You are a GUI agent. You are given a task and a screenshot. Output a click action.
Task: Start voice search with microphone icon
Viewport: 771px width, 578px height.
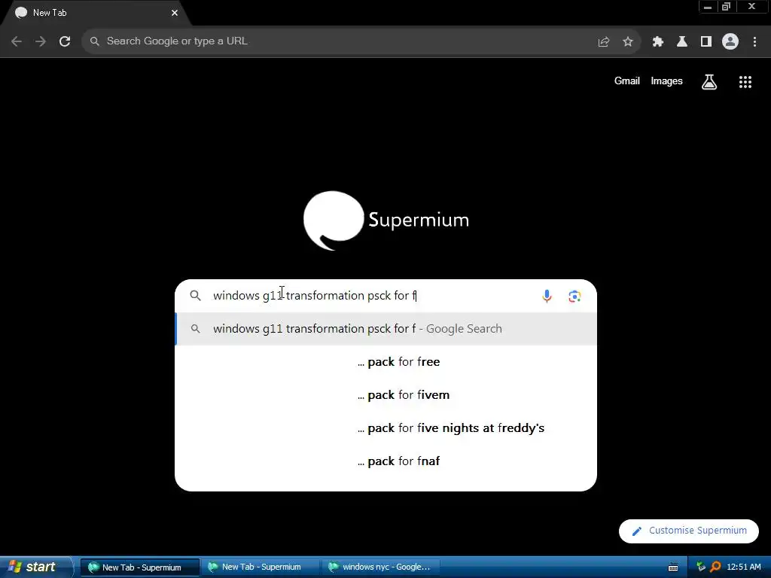547,296
